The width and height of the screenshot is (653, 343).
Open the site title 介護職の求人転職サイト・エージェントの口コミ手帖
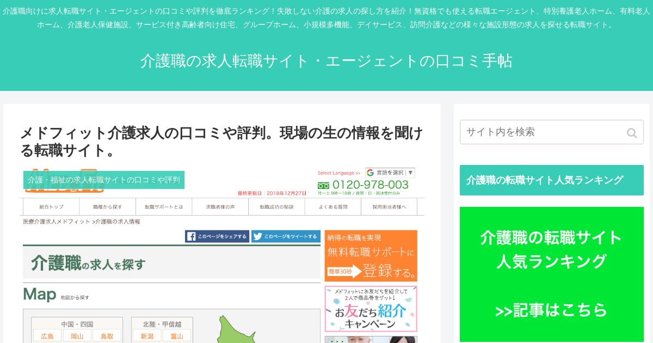(326, 61)
